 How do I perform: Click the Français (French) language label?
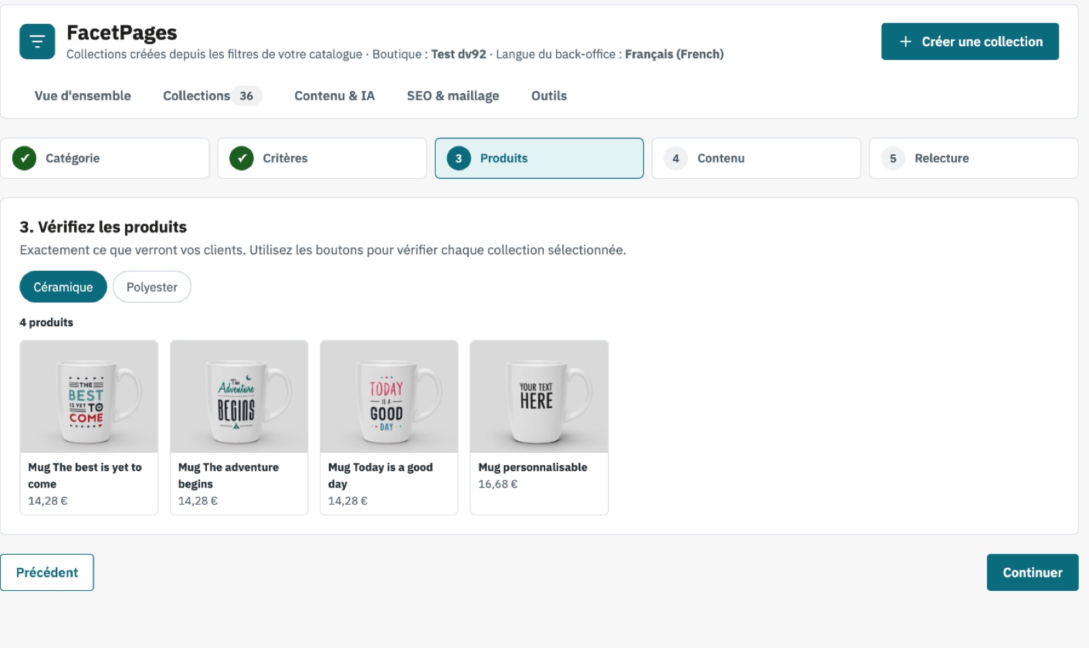click(674, 54)
